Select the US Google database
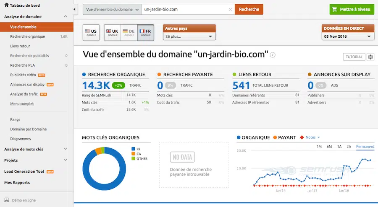 click(91, 32)
